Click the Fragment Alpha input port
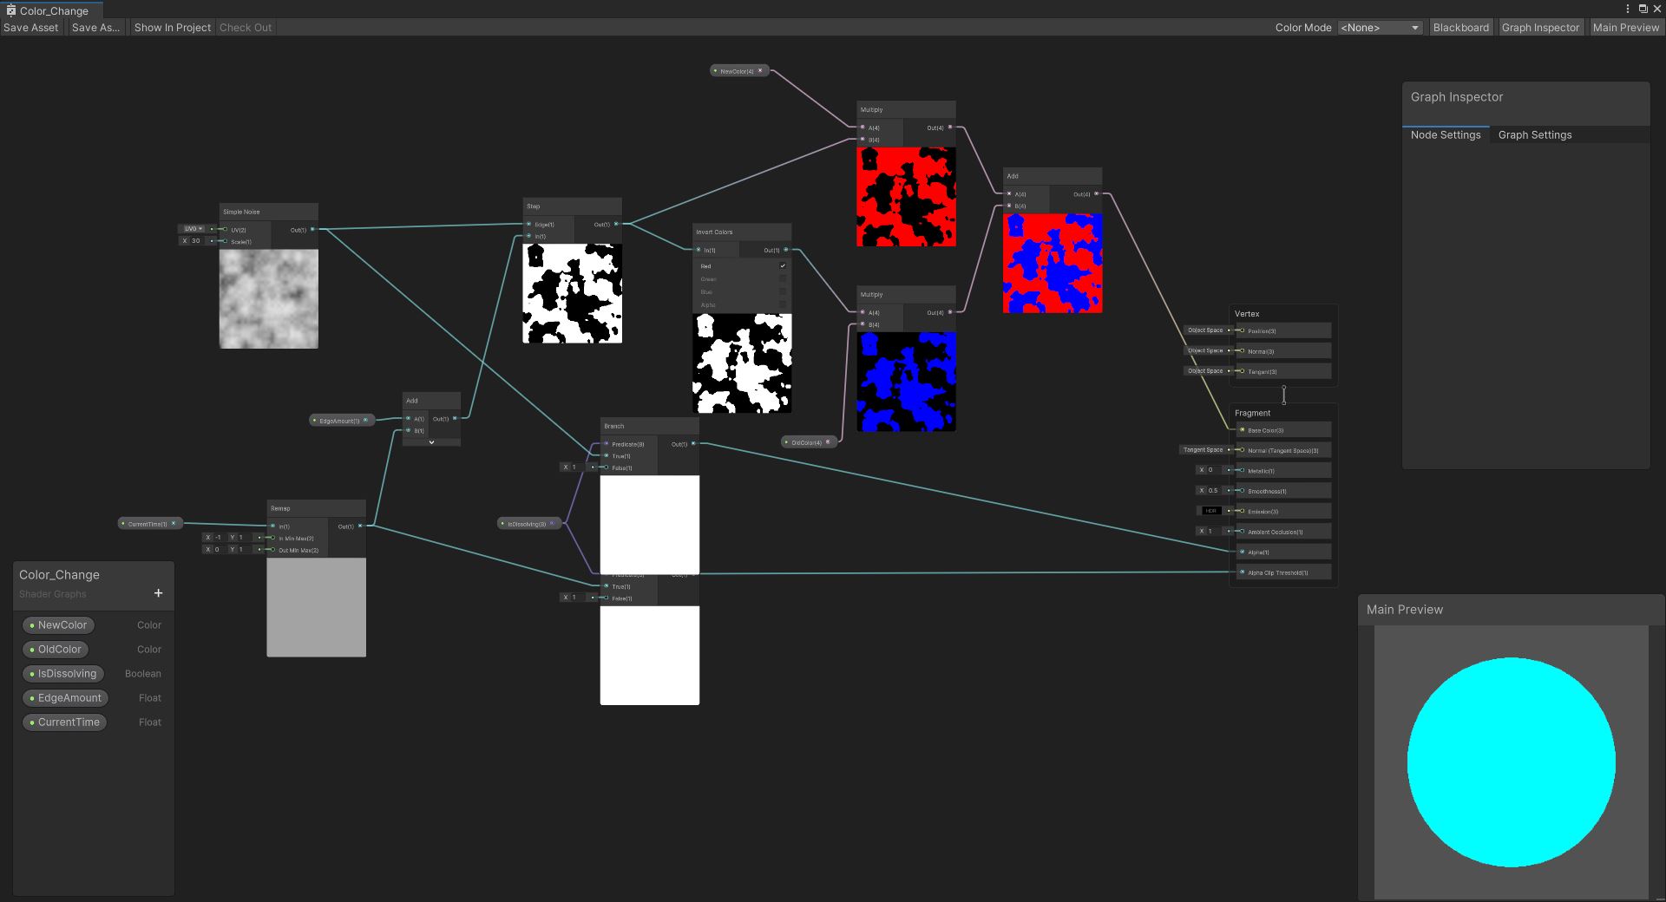The height and width of the screenshot is (902, 1666). [1242, 552]
